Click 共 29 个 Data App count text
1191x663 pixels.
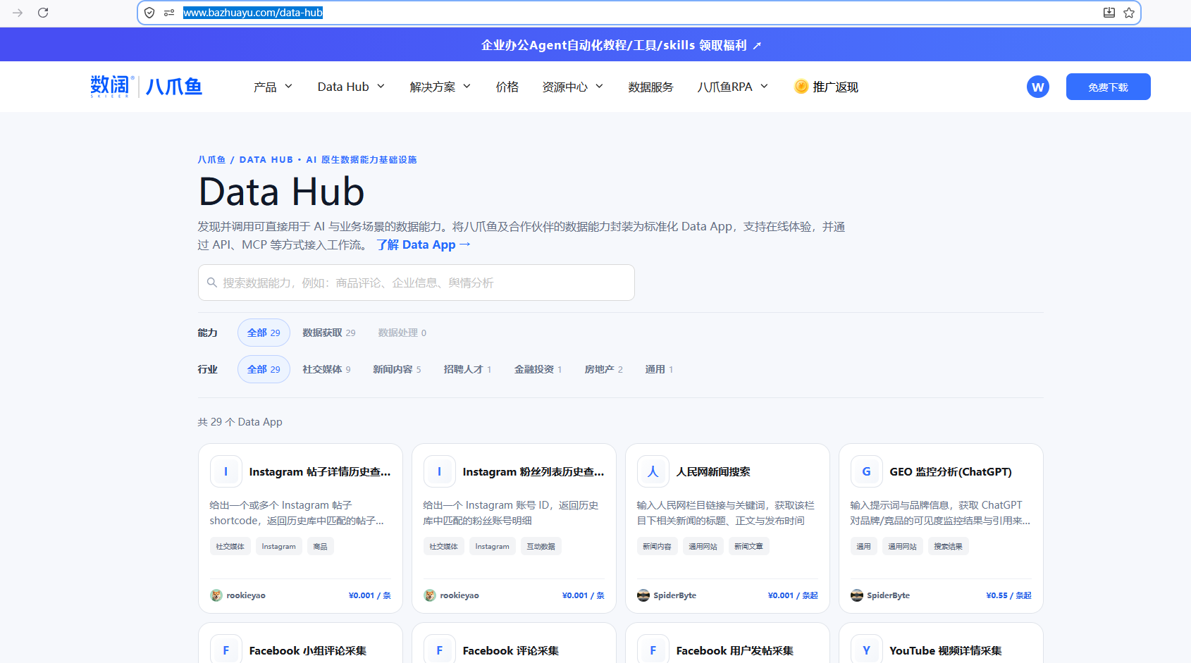pos(240,422)
